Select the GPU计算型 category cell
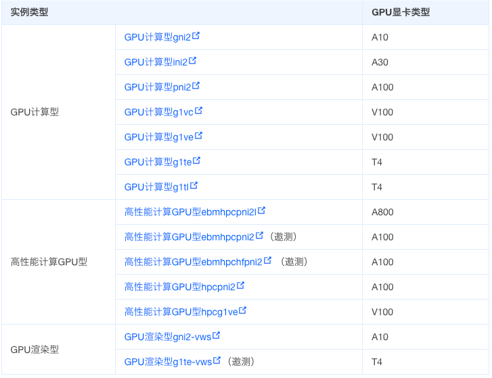This screenshot has height=378, width=492. (x=35, y=112)
